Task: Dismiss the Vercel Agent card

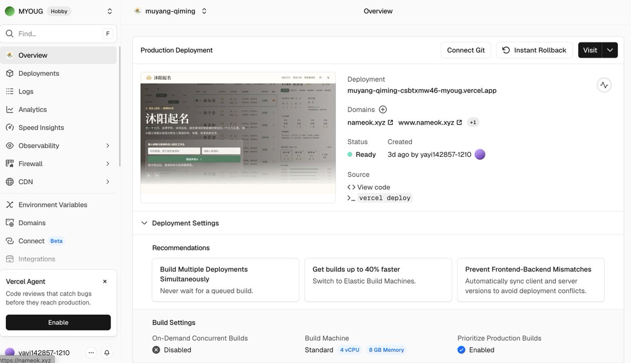Action: [105, 281]
